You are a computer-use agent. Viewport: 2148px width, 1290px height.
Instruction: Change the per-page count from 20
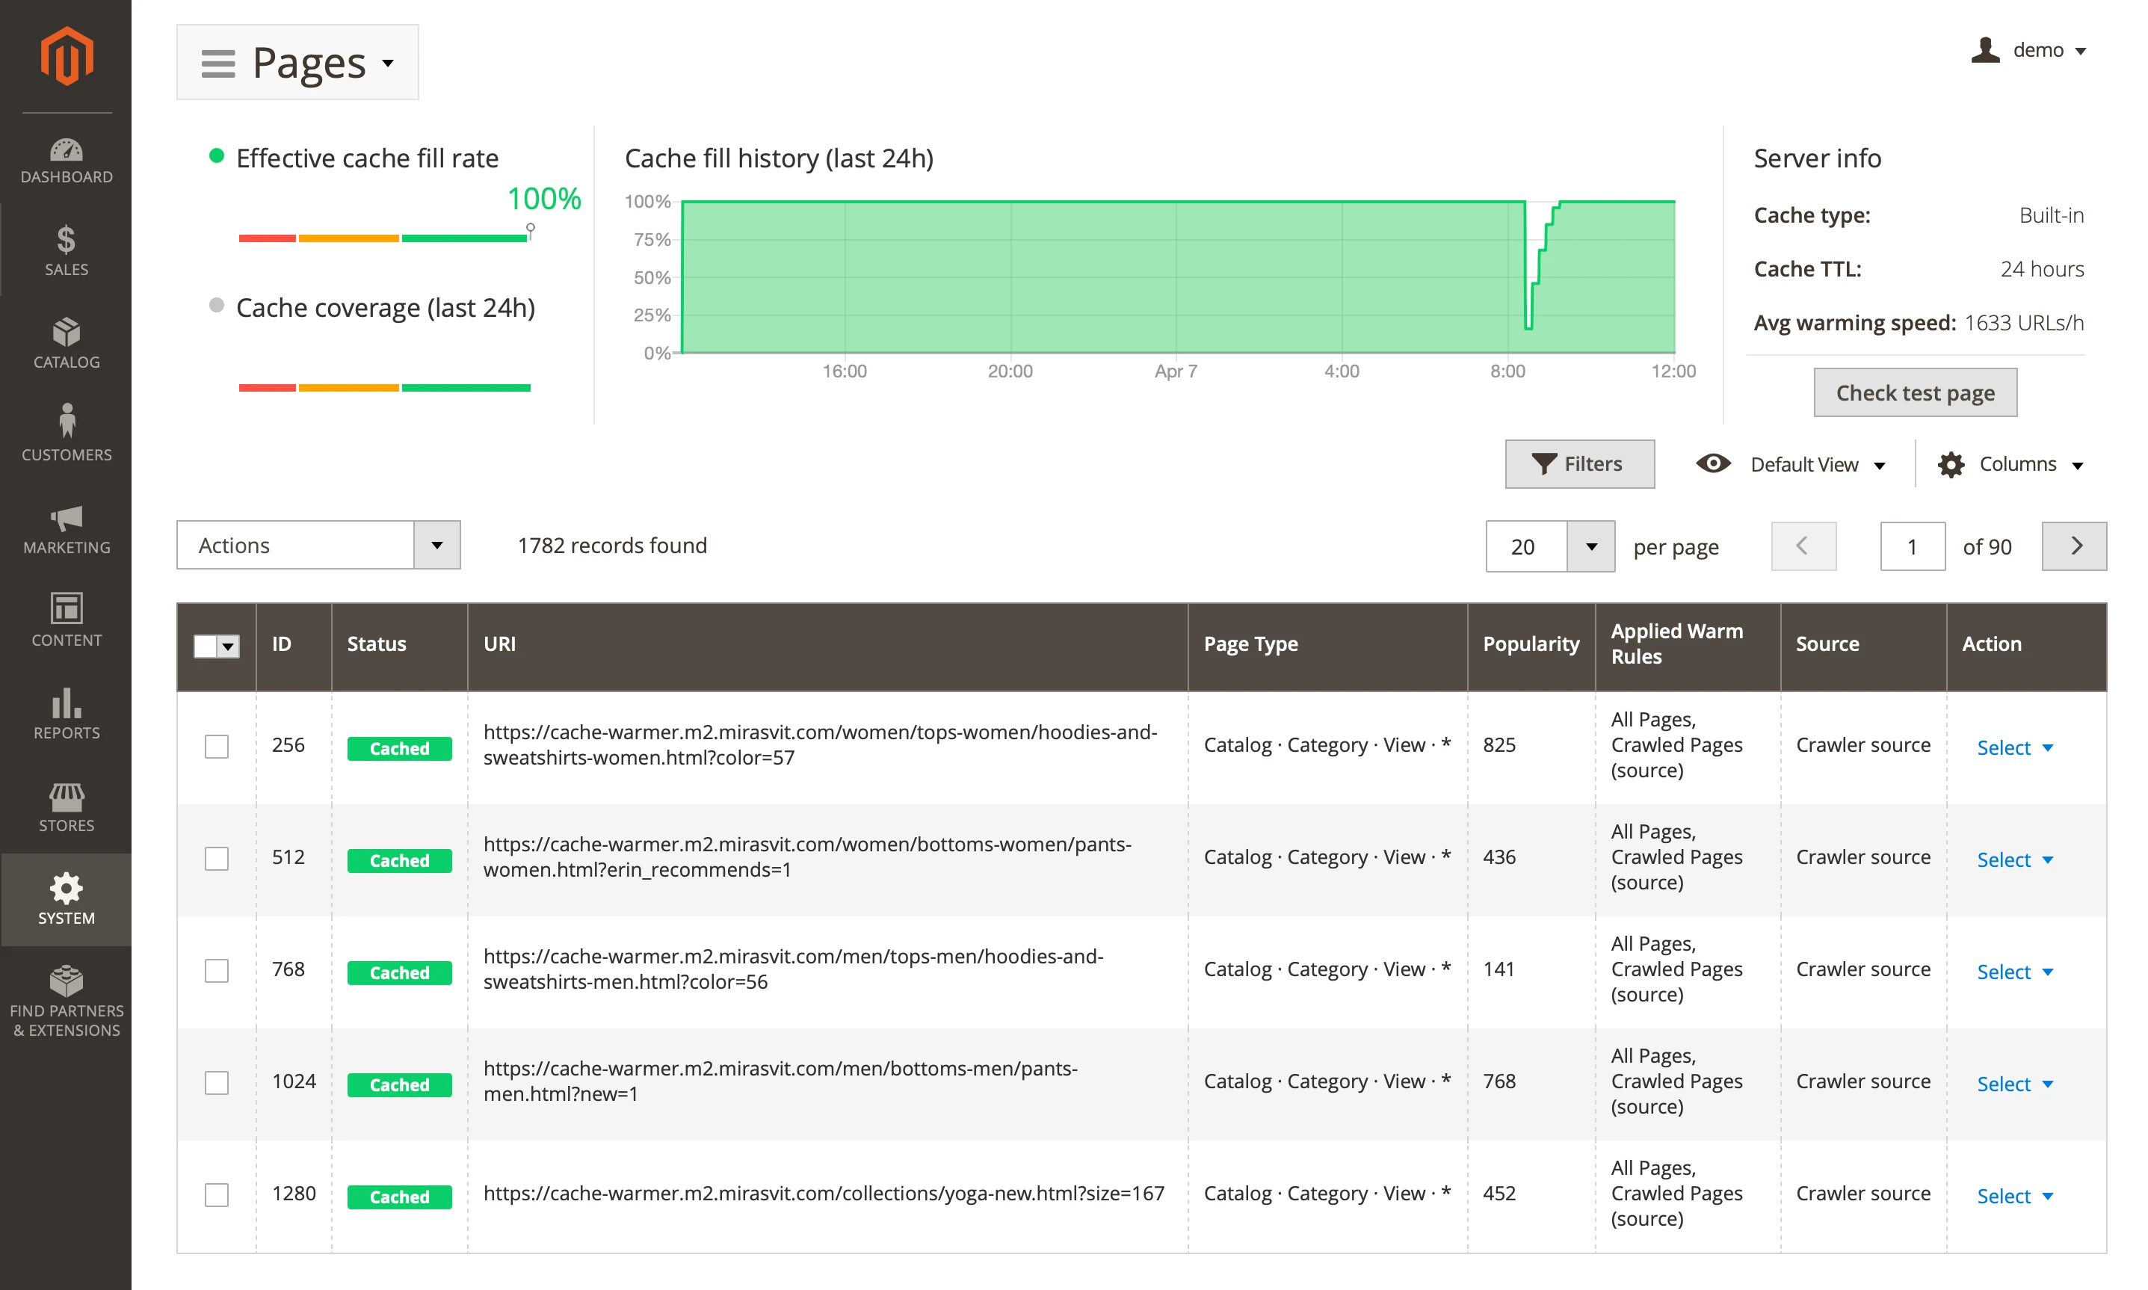(x=1549, y=546)
